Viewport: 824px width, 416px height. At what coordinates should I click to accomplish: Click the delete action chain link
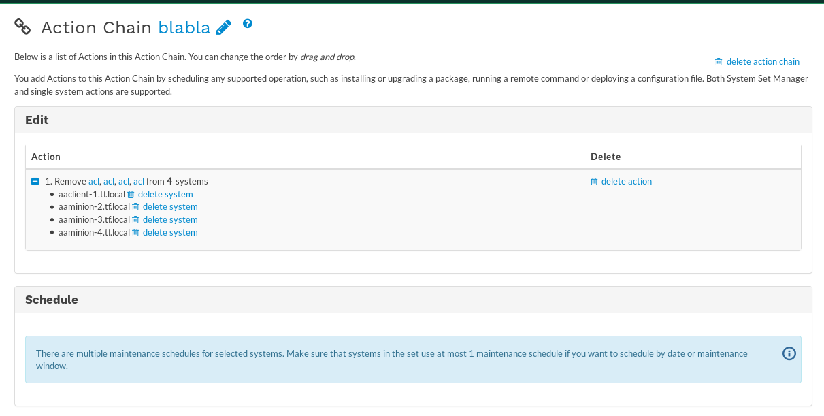[763, 61]
